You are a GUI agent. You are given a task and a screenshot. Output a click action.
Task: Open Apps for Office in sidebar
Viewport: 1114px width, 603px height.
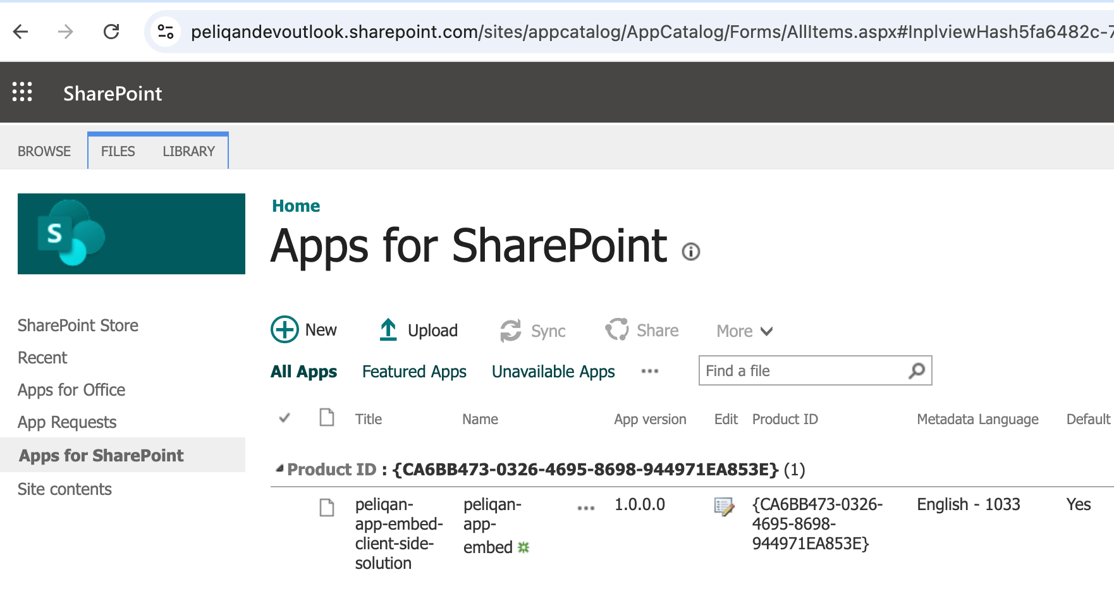point(71,390)
